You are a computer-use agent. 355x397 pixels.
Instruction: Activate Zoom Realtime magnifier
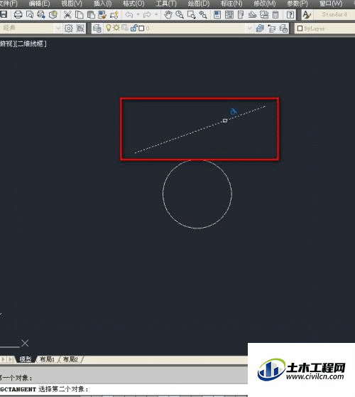pyautogui.click(x=180, y=14)
